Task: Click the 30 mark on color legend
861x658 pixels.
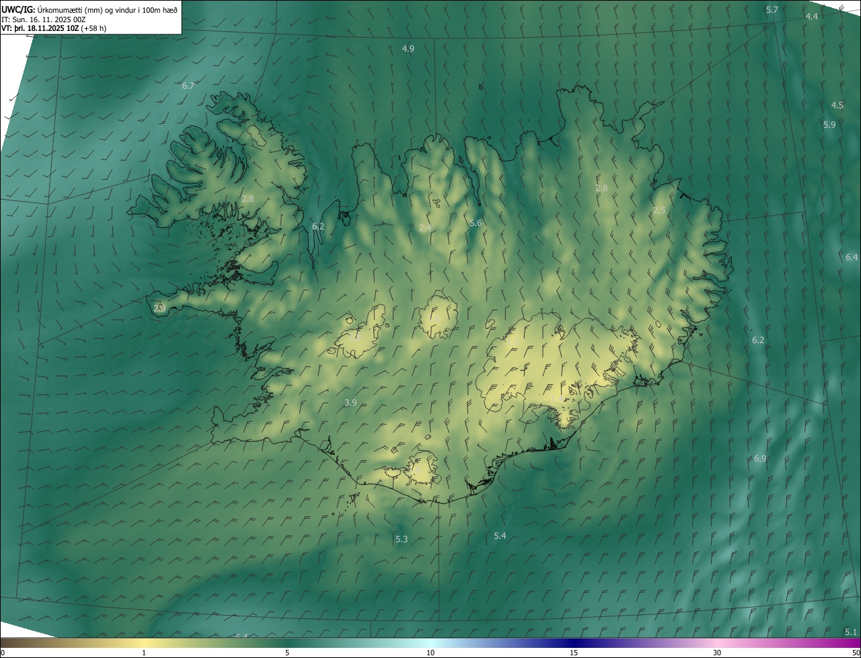Action: click(x=717, y=653)
